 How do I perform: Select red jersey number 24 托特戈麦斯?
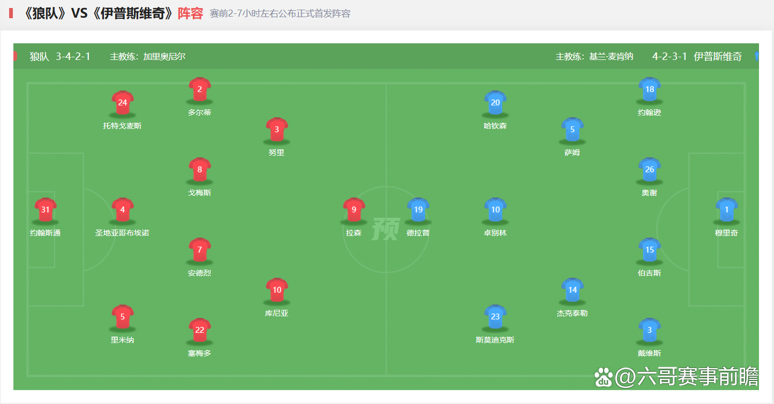pyautogui.click(x=123, y=103)
